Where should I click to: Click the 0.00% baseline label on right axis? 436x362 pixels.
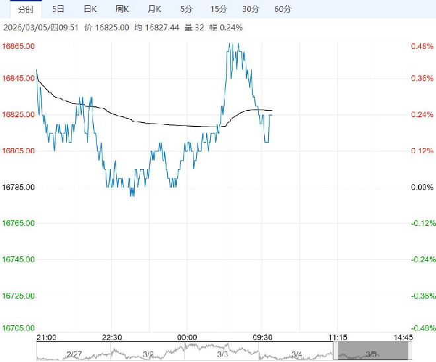click(x=421, y=188)
